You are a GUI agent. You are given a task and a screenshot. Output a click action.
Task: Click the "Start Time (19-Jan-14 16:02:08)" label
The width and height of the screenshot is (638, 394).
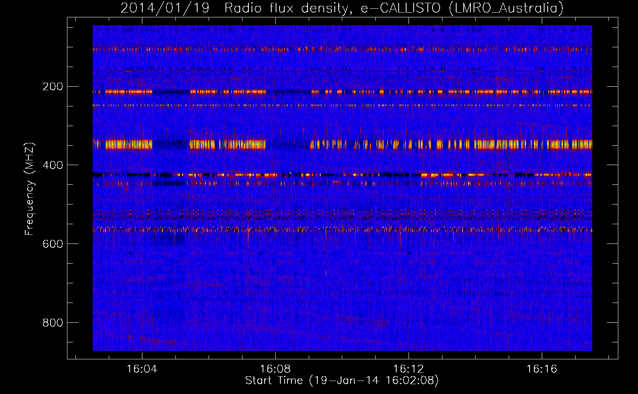tap(342, 381)
